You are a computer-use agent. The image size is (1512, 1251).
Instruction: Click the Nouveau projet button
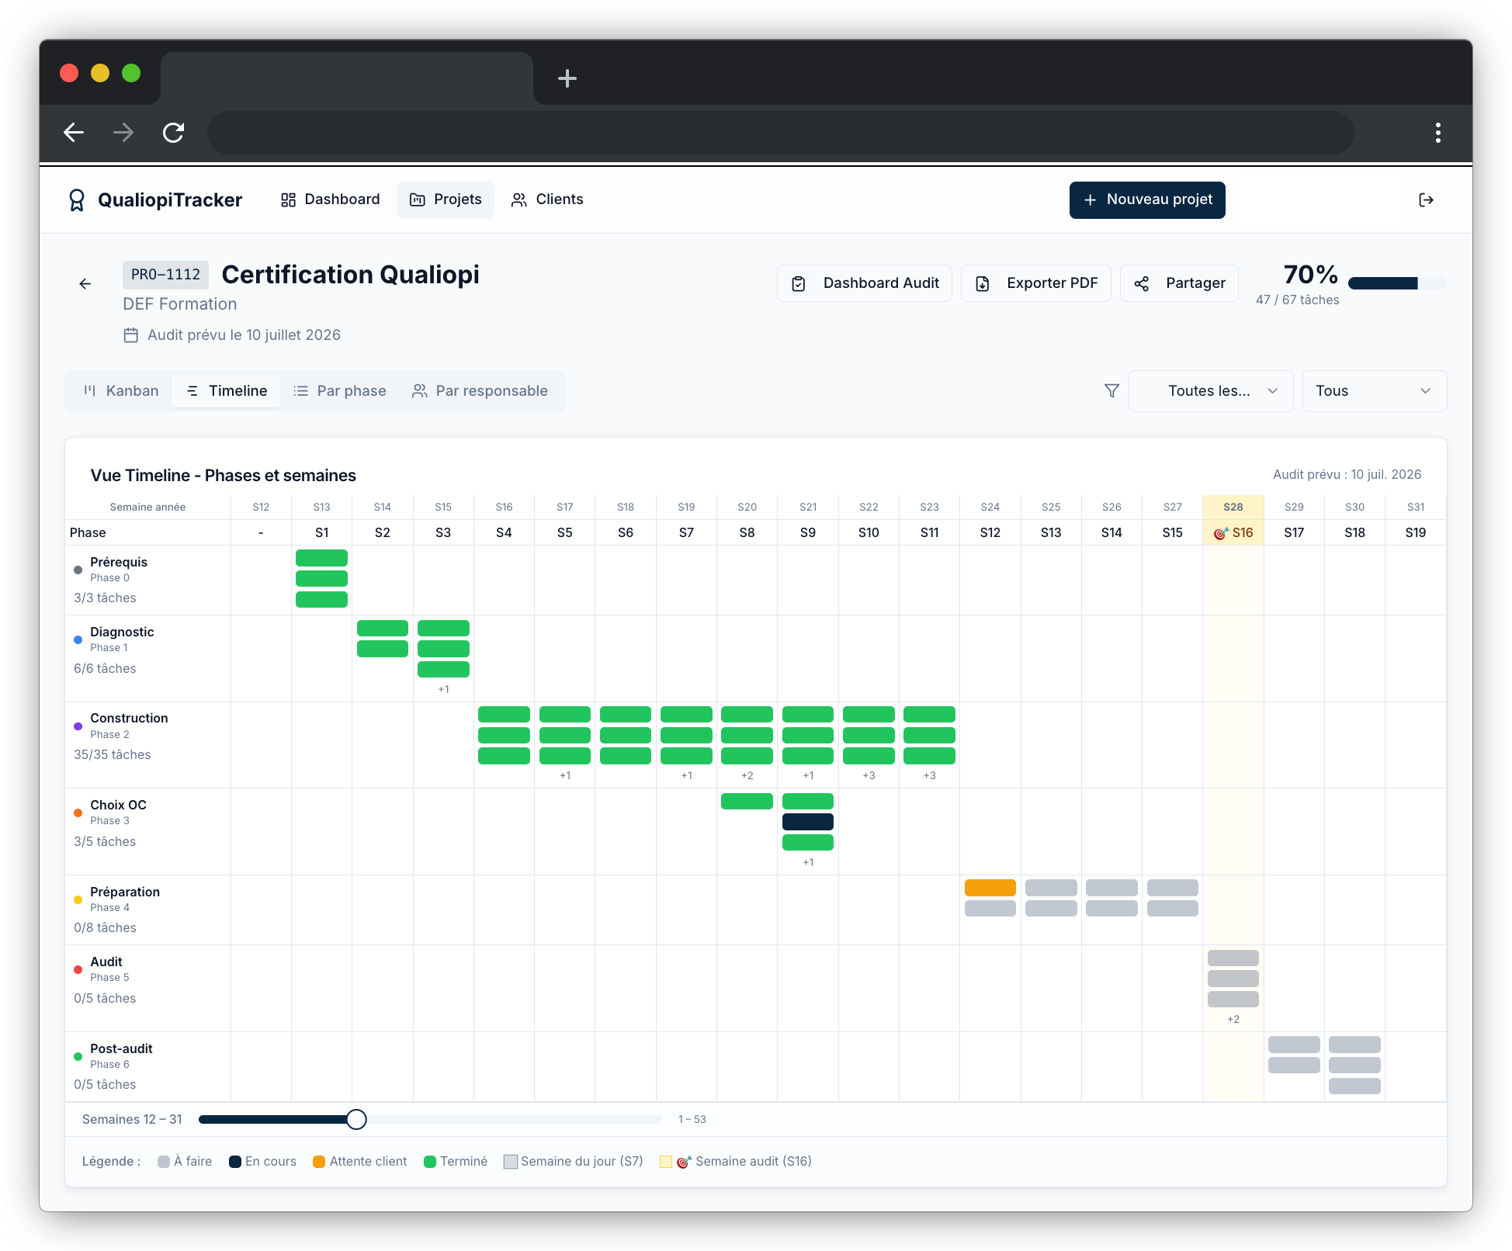(x=1147, y=199)
